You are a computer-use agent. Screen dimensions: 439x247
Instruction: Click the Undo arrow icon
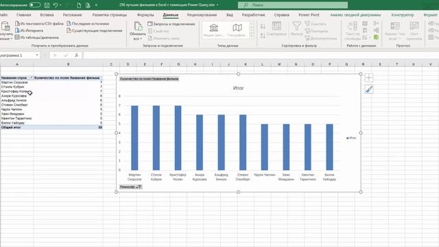point(56,5)
